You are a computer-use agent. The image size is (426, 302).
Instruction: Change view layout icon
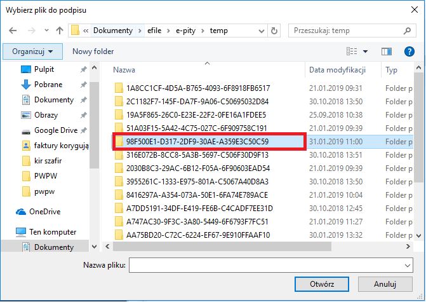click(352, 51)
